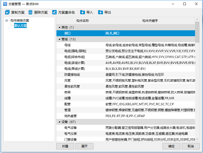Click the scrollbar down arrow

(197, 139)
